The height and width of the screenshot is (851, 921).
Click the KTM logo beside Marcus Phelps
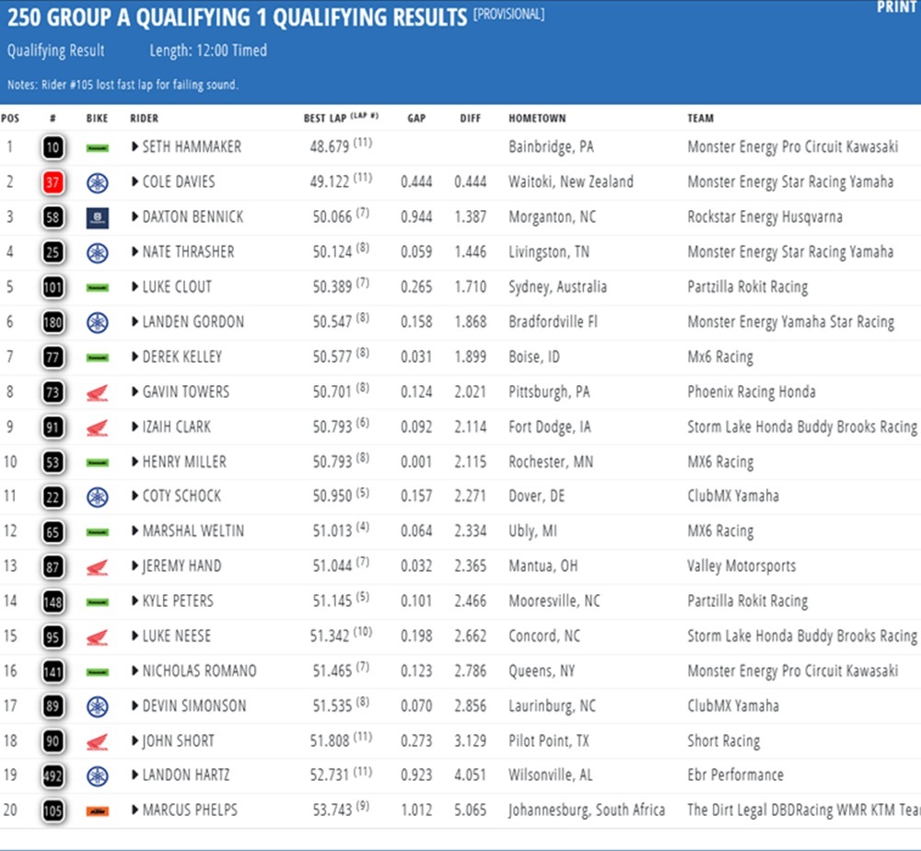click(97, 811)
